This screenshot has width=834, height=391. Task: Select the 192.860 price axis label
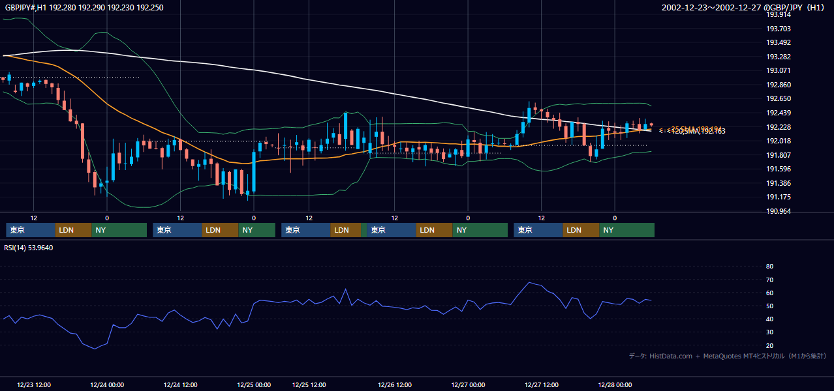pyautogui.click(x=778, y=85)
